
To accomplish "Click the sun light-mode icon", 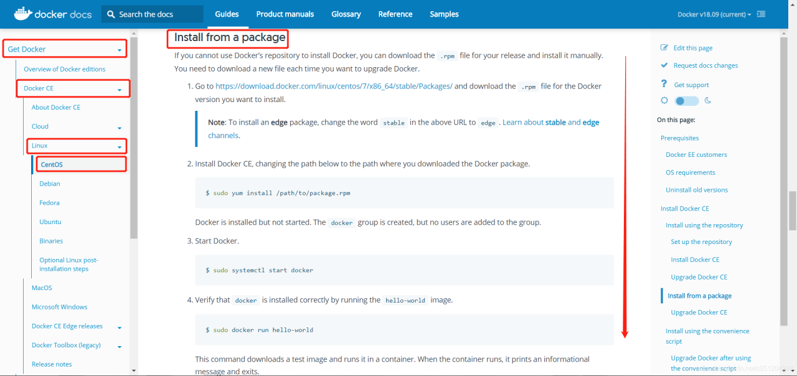I will tap(664, 100).
